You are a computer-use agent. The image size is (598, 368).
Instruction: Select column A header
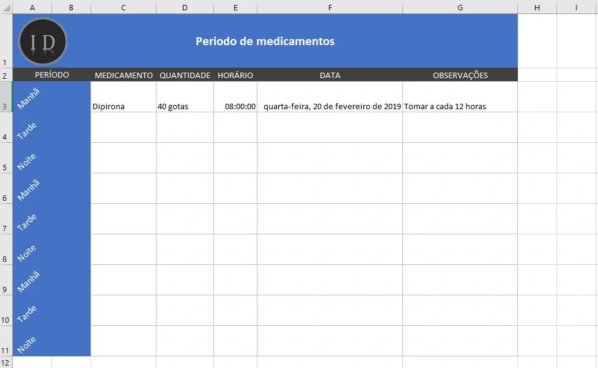32,7
